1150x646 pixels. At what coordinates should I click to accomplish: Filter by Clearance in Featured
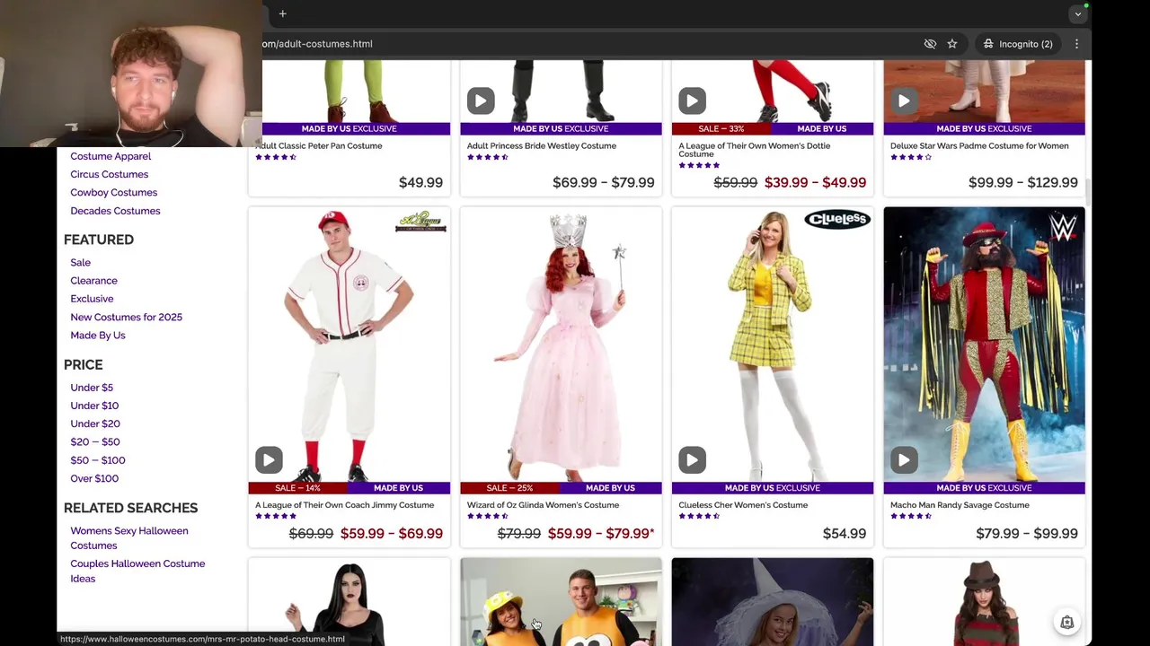click(x=93, y=281)
